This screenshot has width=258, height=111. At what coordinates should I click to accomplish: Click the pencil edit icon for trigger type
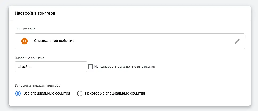click(237, 41)
